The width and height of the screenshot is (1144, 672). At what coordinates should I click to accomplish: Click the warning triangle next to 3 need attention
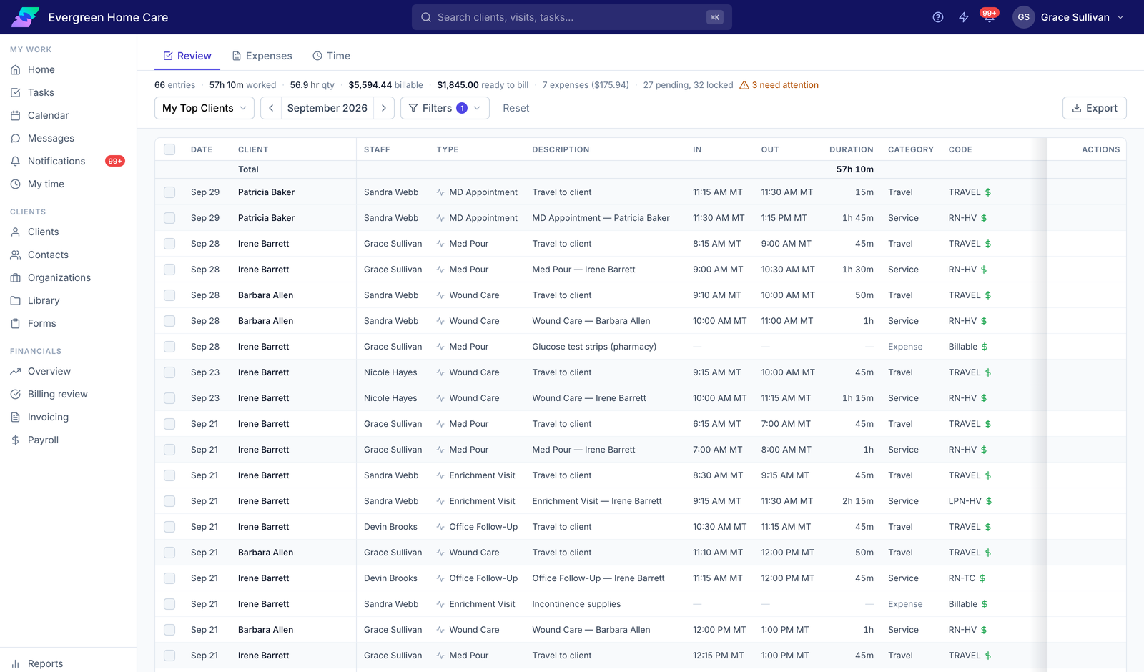coord(744,85)
